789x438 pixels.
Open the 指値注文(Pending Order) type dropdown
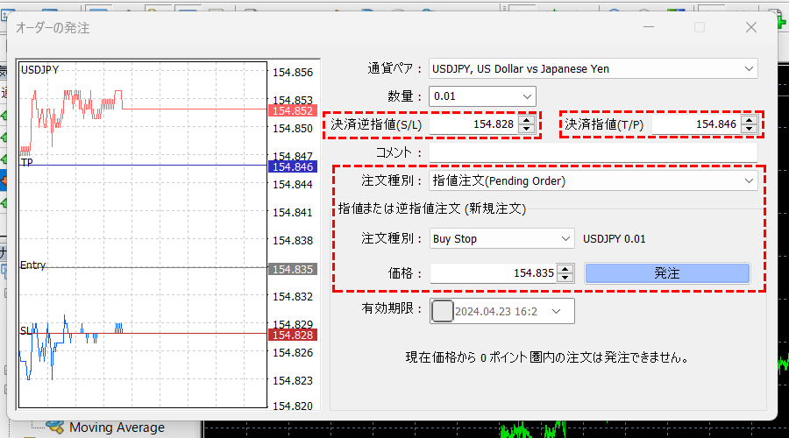coord(593,180)
